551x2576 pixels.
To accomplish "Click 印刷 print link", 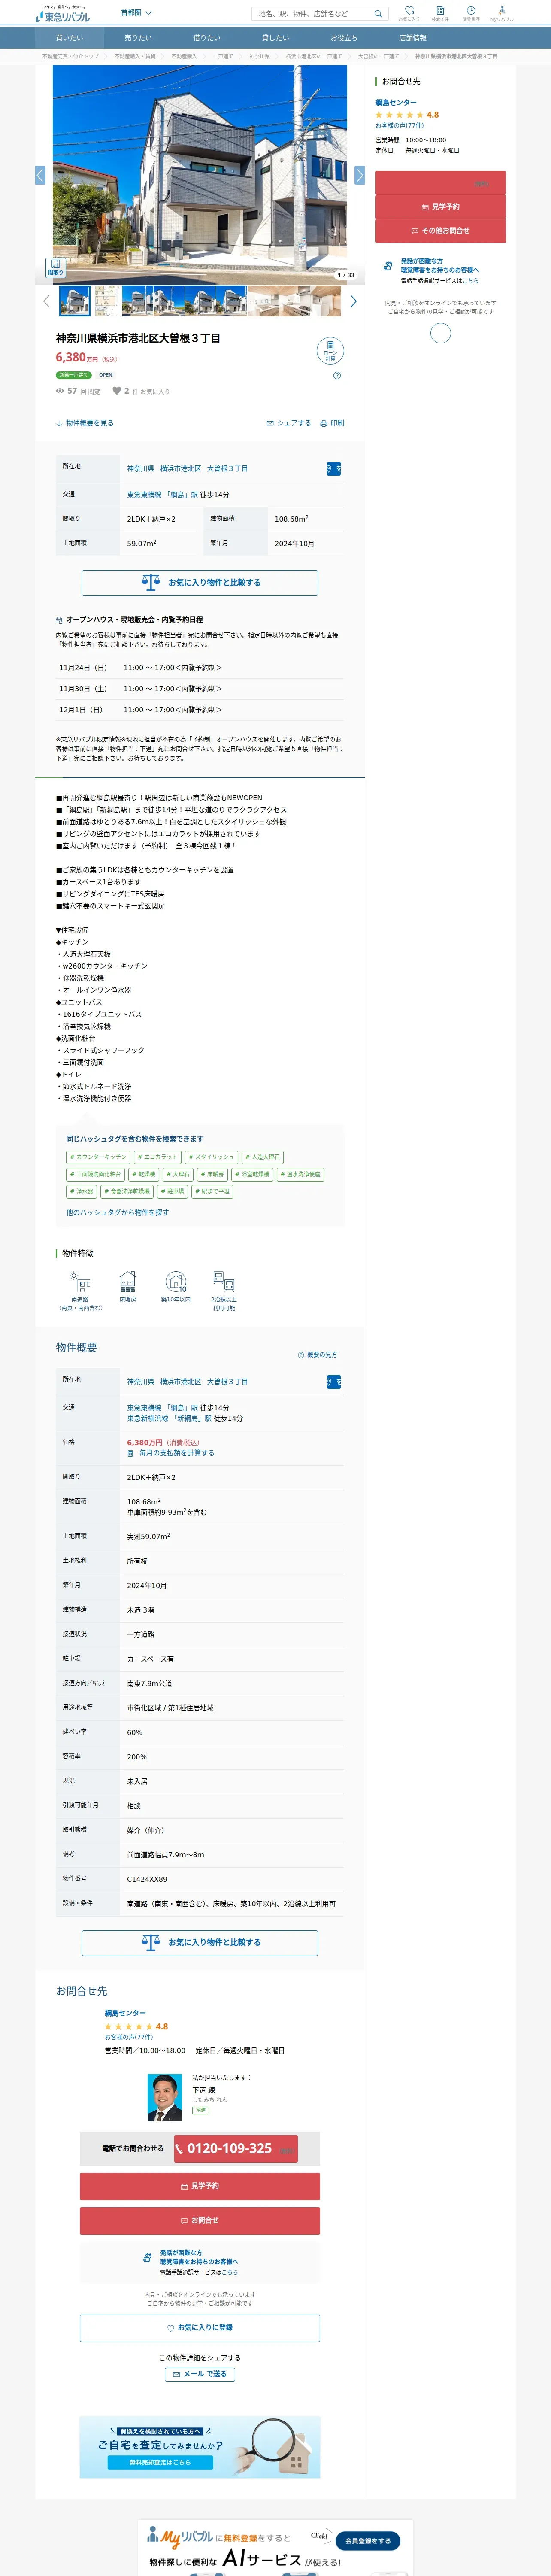I will pos(332,423).
